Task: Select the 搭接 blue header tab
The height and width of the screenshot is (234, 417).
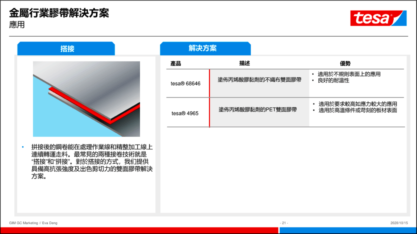Action: (67, 49)
